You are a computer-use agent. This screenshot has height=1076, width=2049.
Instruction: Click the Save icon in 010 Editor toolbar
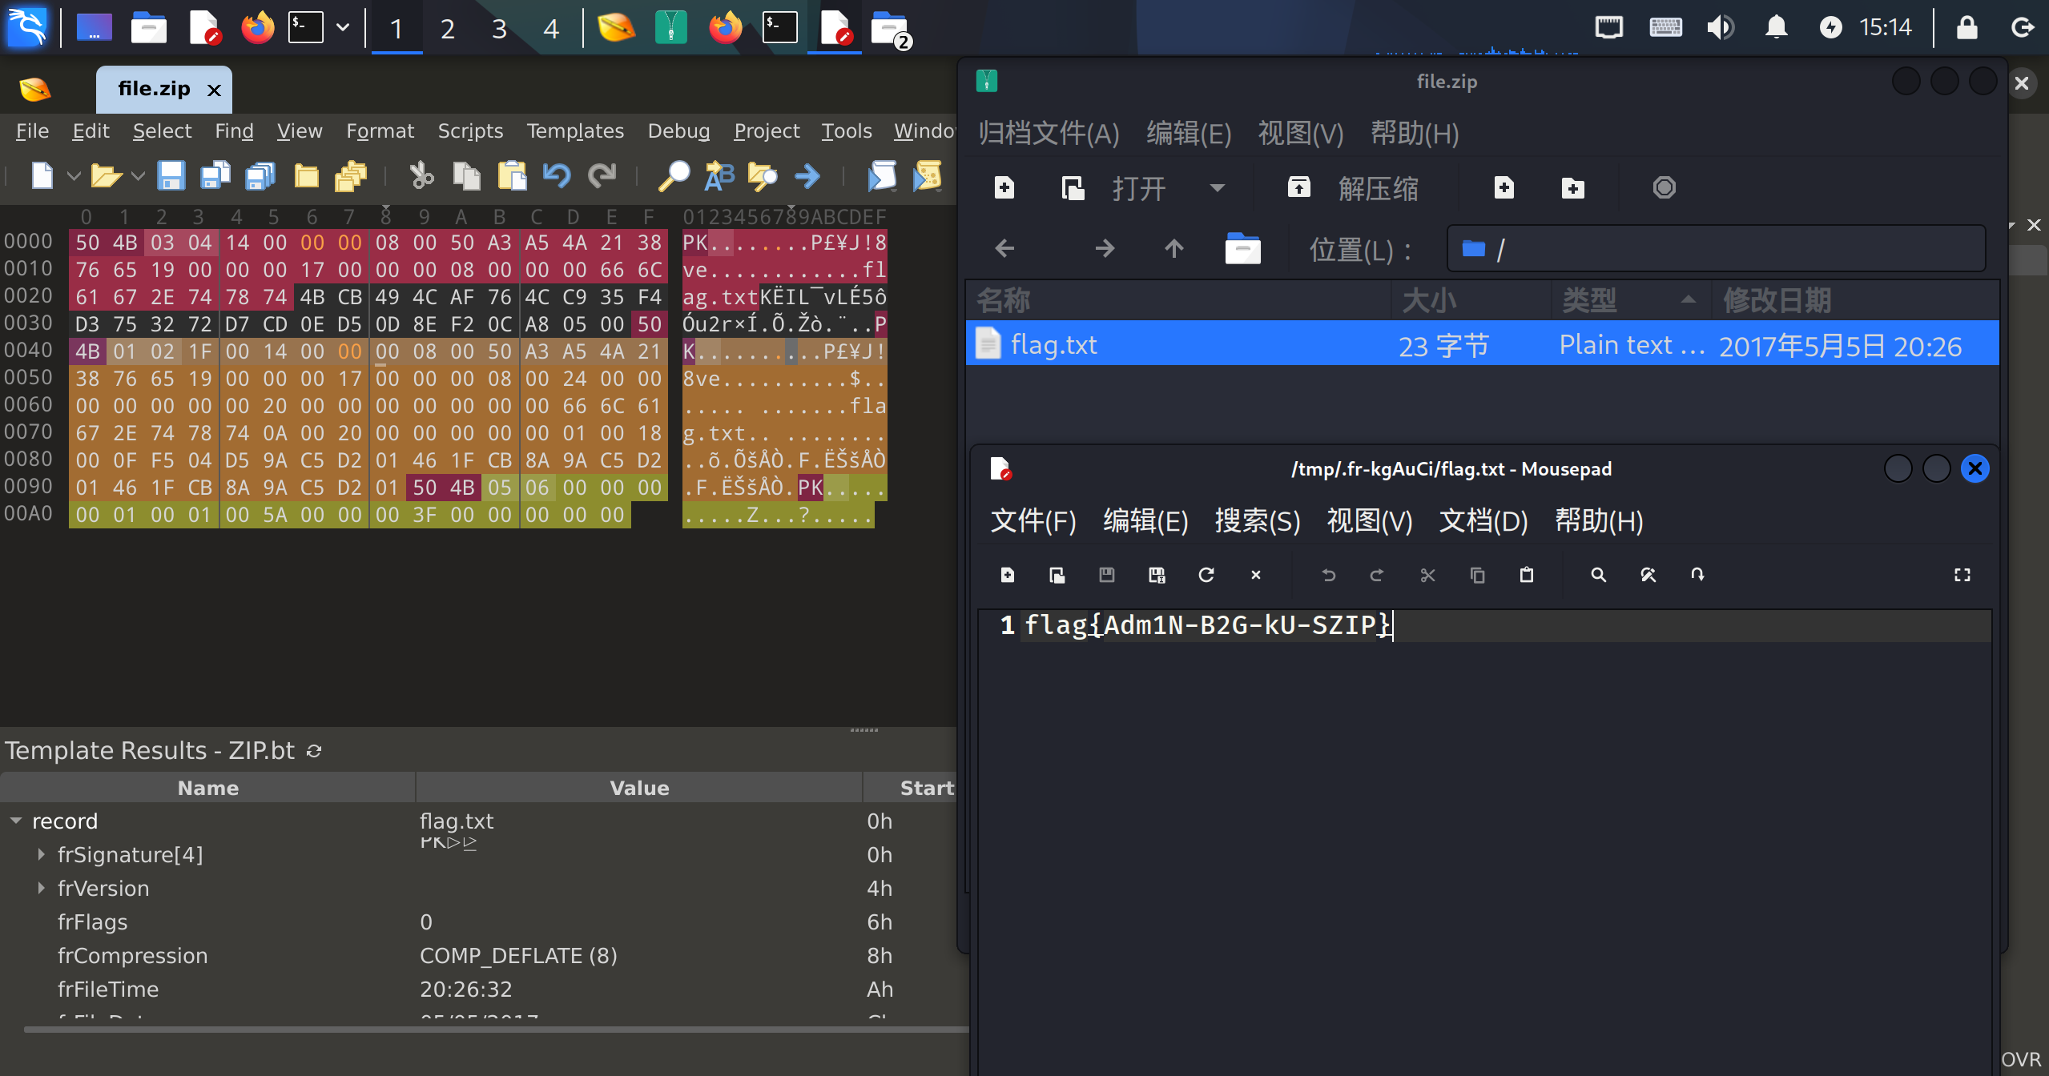coord(171,175)
